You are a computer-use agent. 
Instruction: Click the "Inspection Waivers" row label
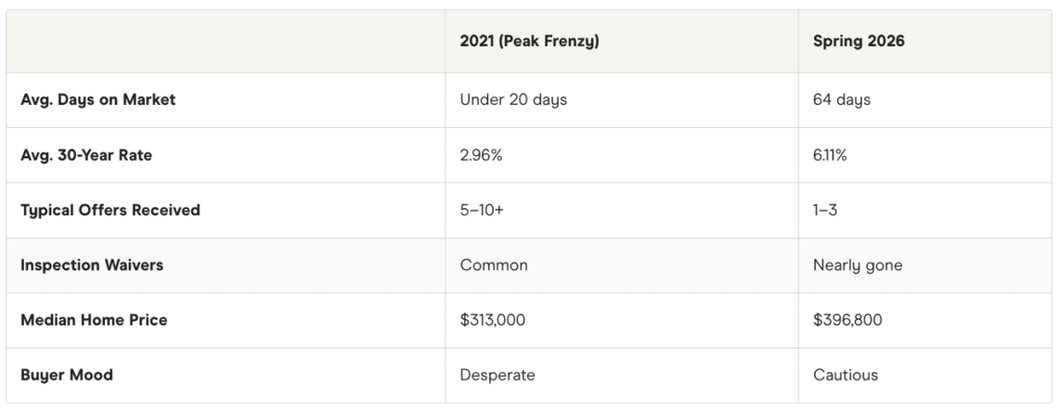[x=92, y=265]
